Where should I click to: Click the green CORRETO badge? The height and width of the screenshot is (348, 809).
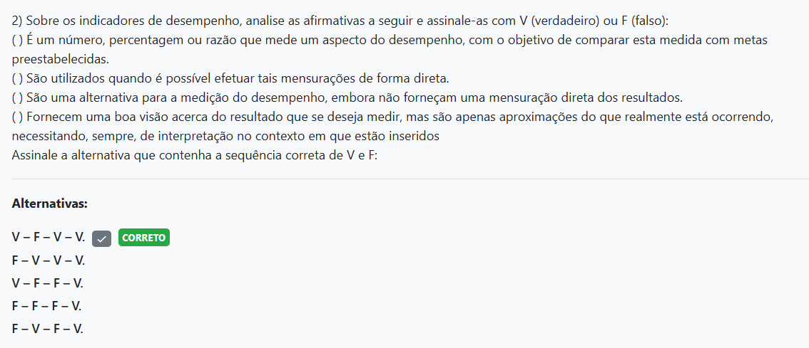(144, 238)
